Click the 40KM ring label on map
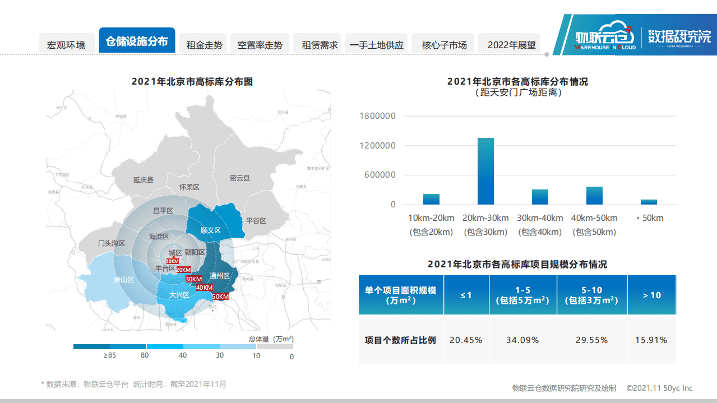 [x=205, y=288]
